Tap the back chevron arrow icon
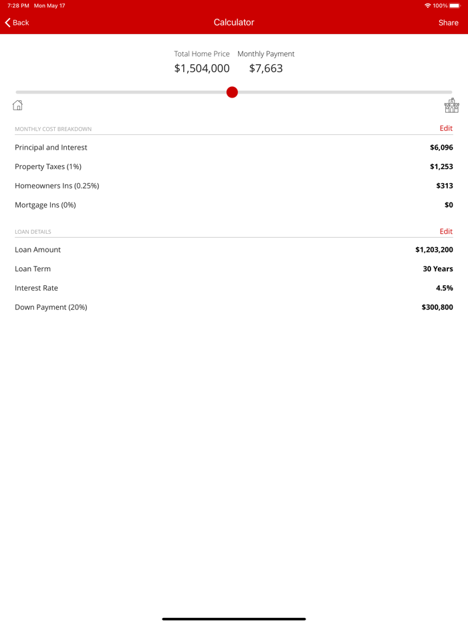This screenshot has width=468, height=624. (7, 22)
